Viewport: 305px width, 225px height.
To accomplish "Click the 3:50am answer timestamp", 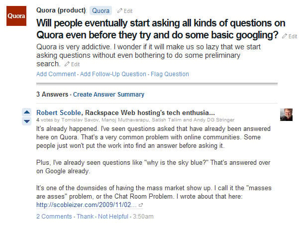I will (143, 217).
